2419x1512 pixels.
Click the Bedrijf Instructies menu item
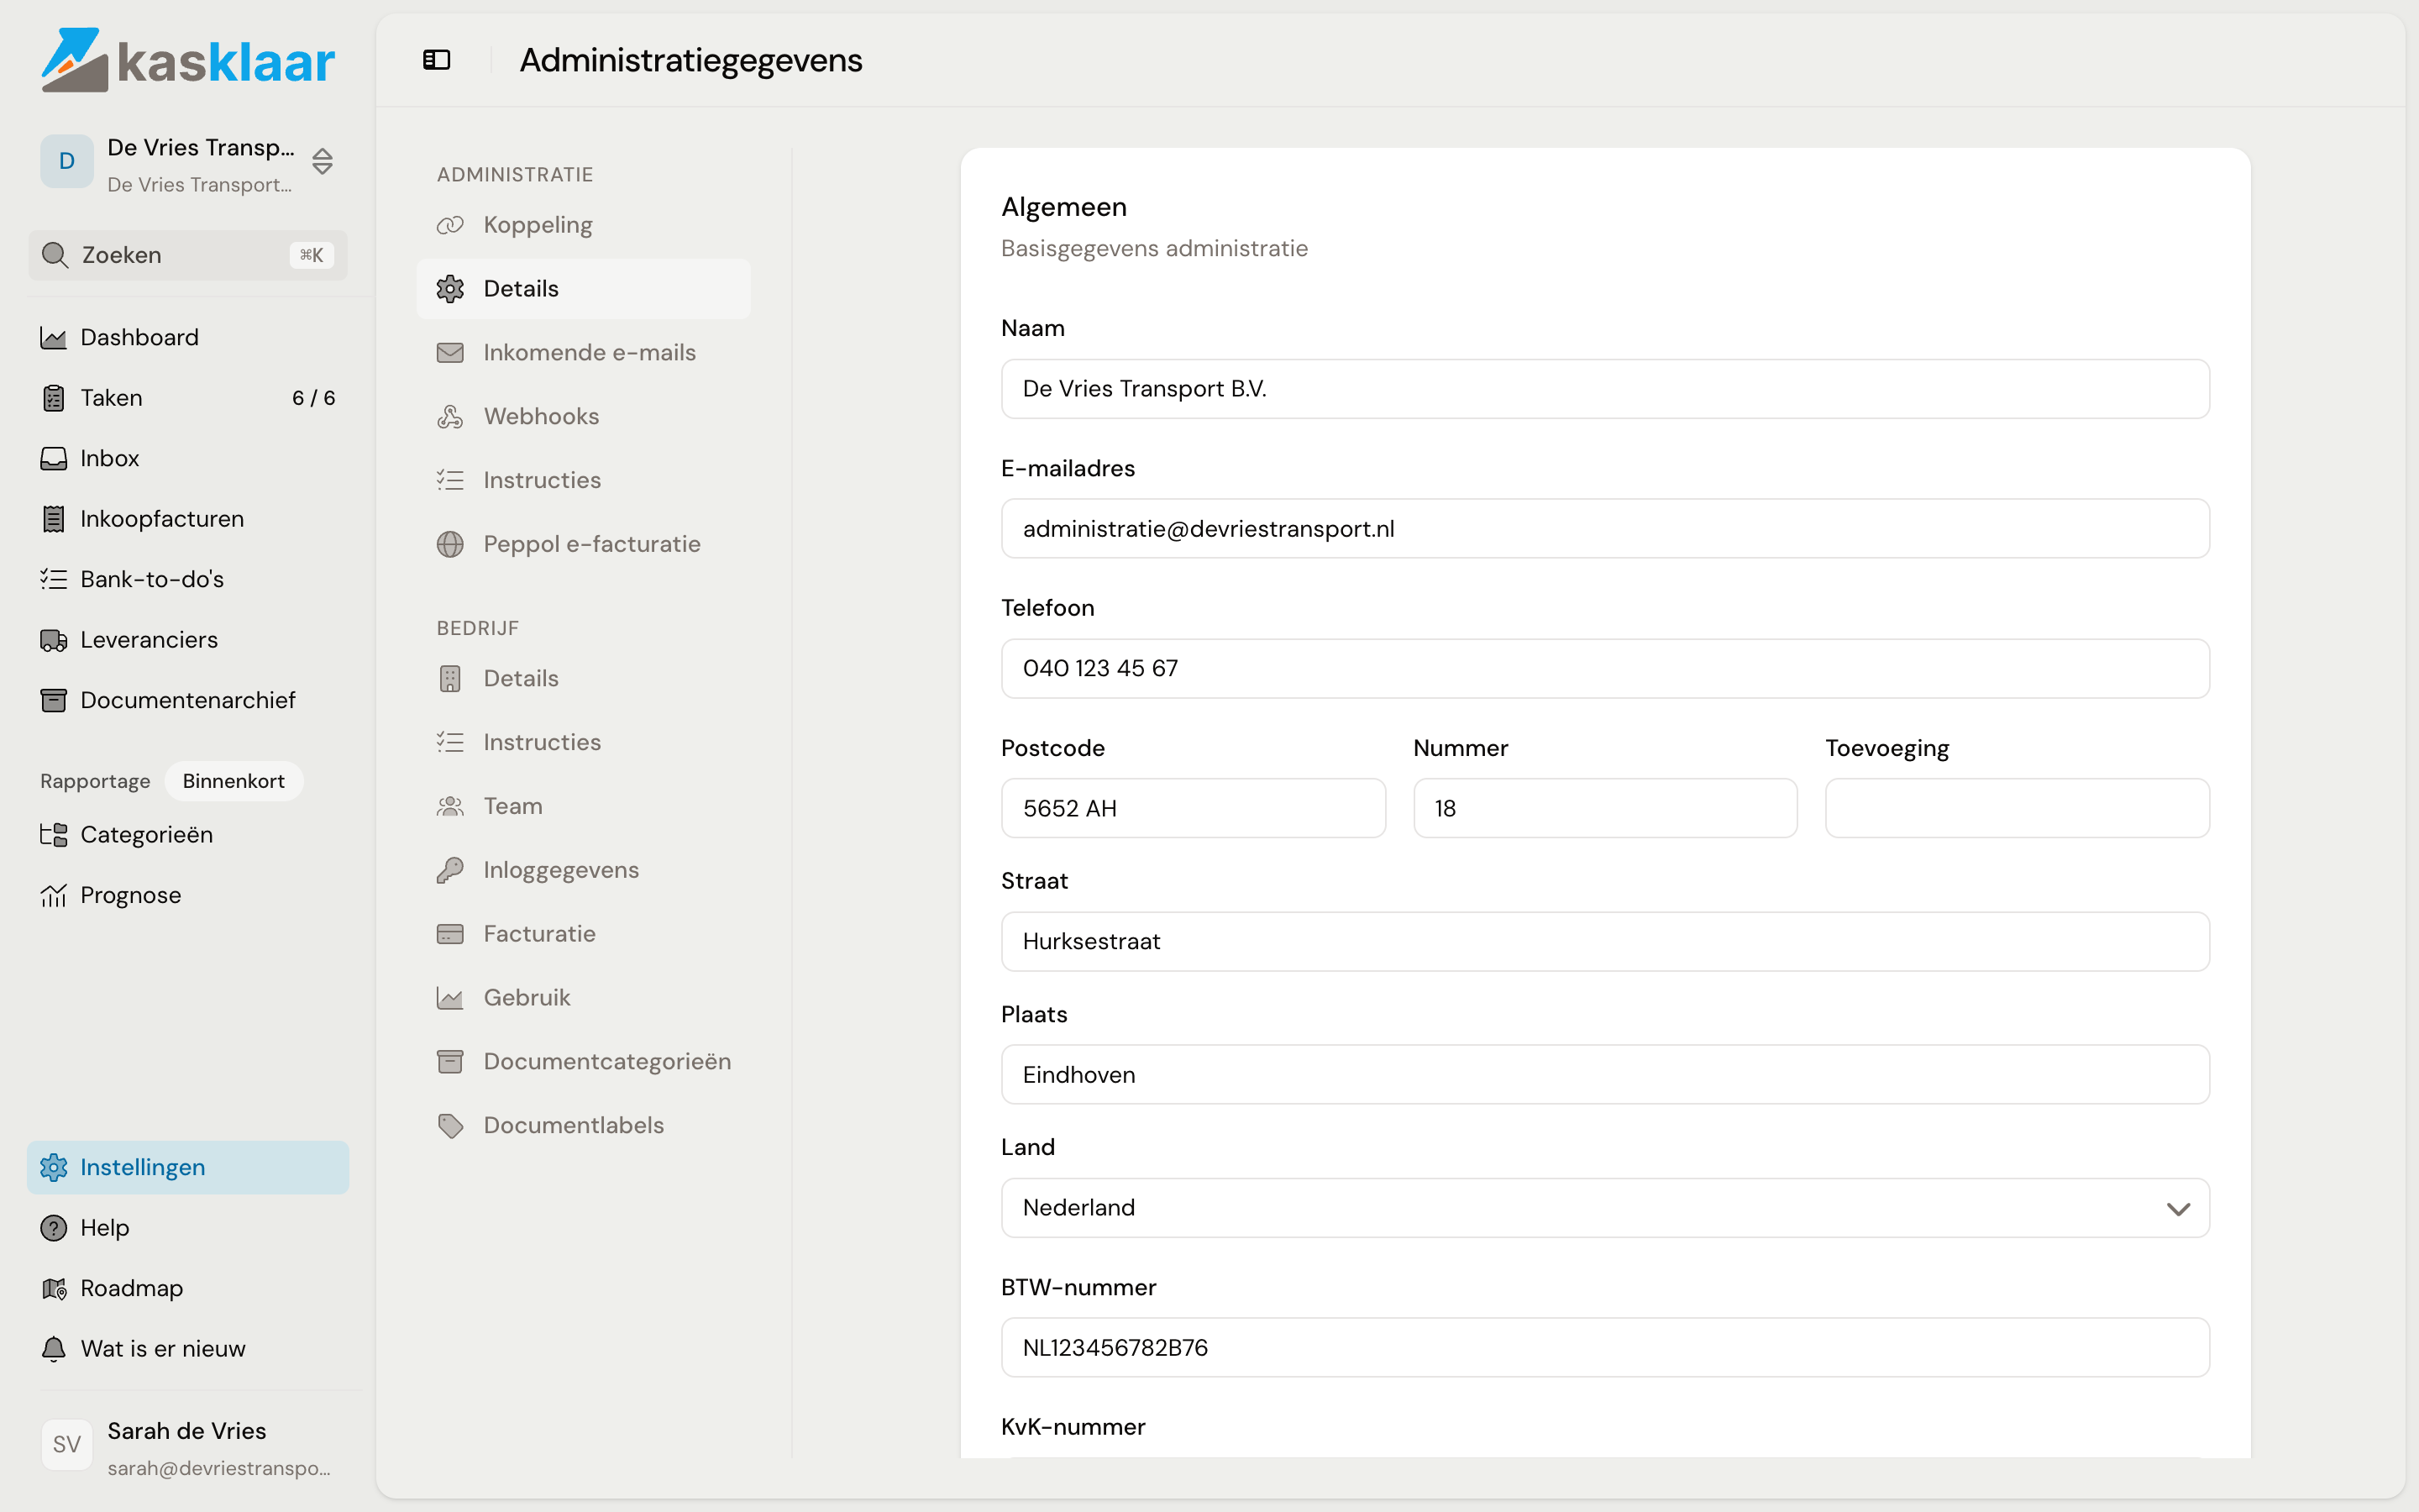tap(583, 743)
